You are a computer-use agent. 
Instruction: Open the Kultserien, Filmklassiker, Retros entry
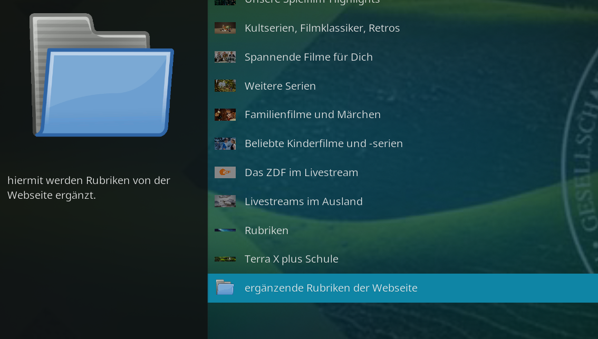[x=403, y=28]
